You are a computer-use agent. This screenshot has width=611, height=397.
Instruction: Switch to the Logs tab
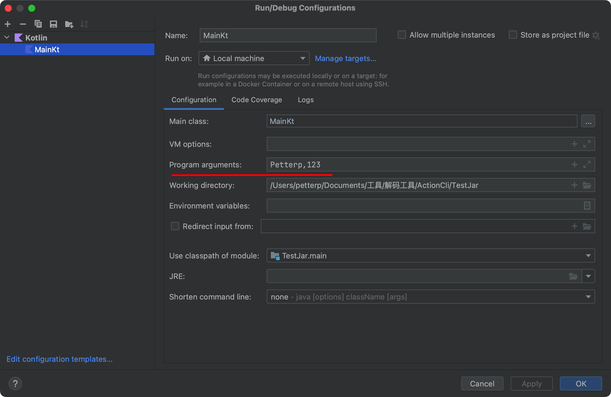pos(306,100)
